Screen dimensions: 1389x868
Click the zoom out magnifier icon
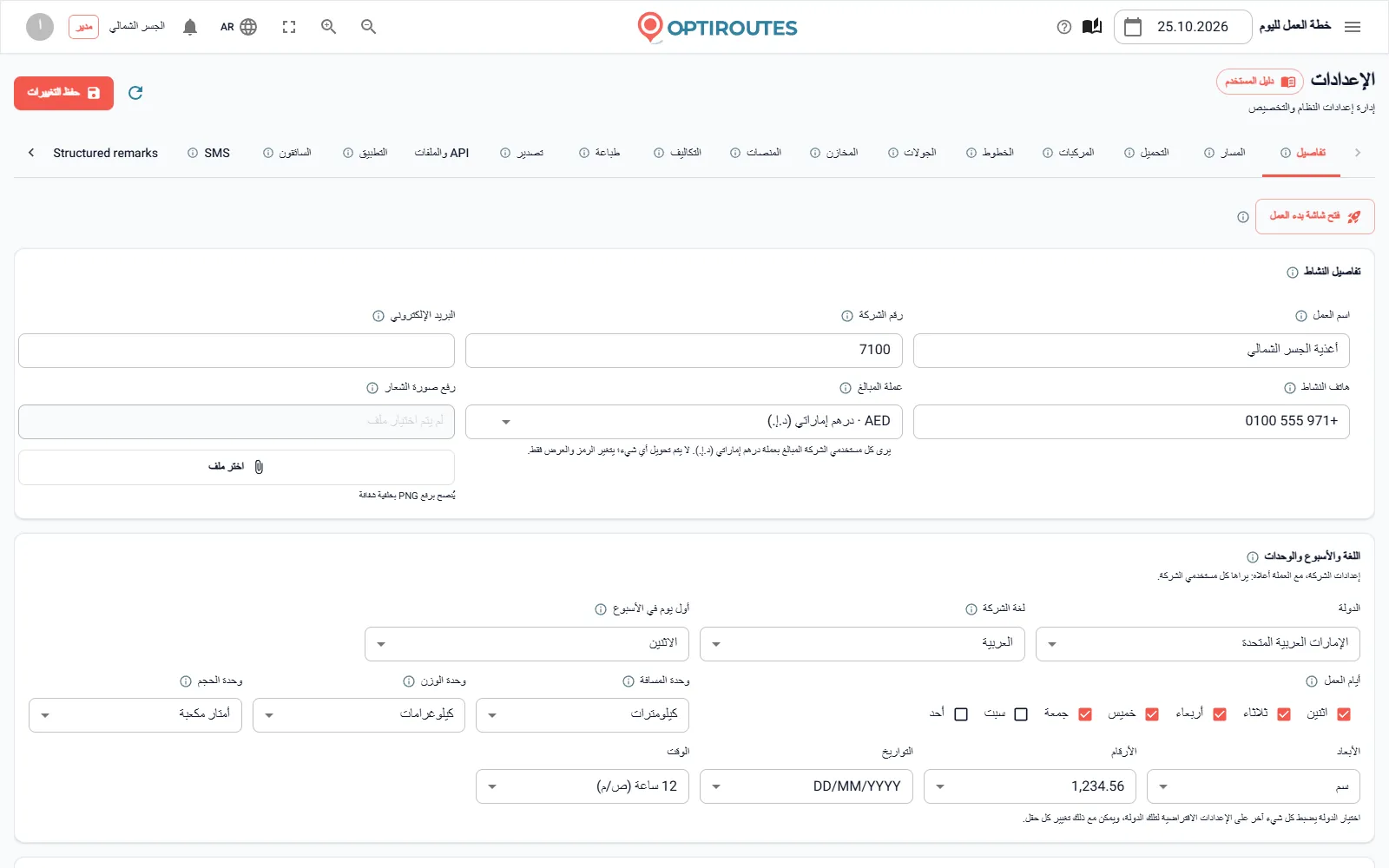point(369,27)
